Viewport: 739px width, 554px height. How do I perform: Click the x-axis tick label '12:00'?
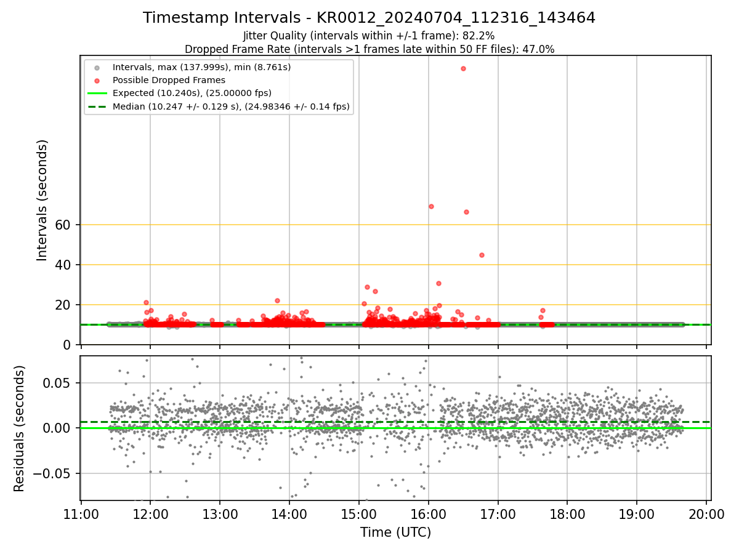click(x=151, y=515)
